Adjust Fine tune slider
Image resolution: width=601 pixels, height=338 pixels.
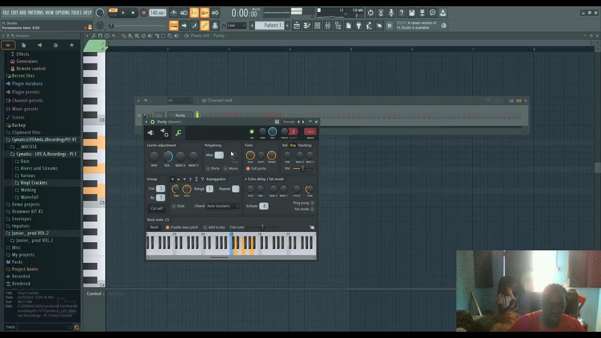[x=262, y=227]
